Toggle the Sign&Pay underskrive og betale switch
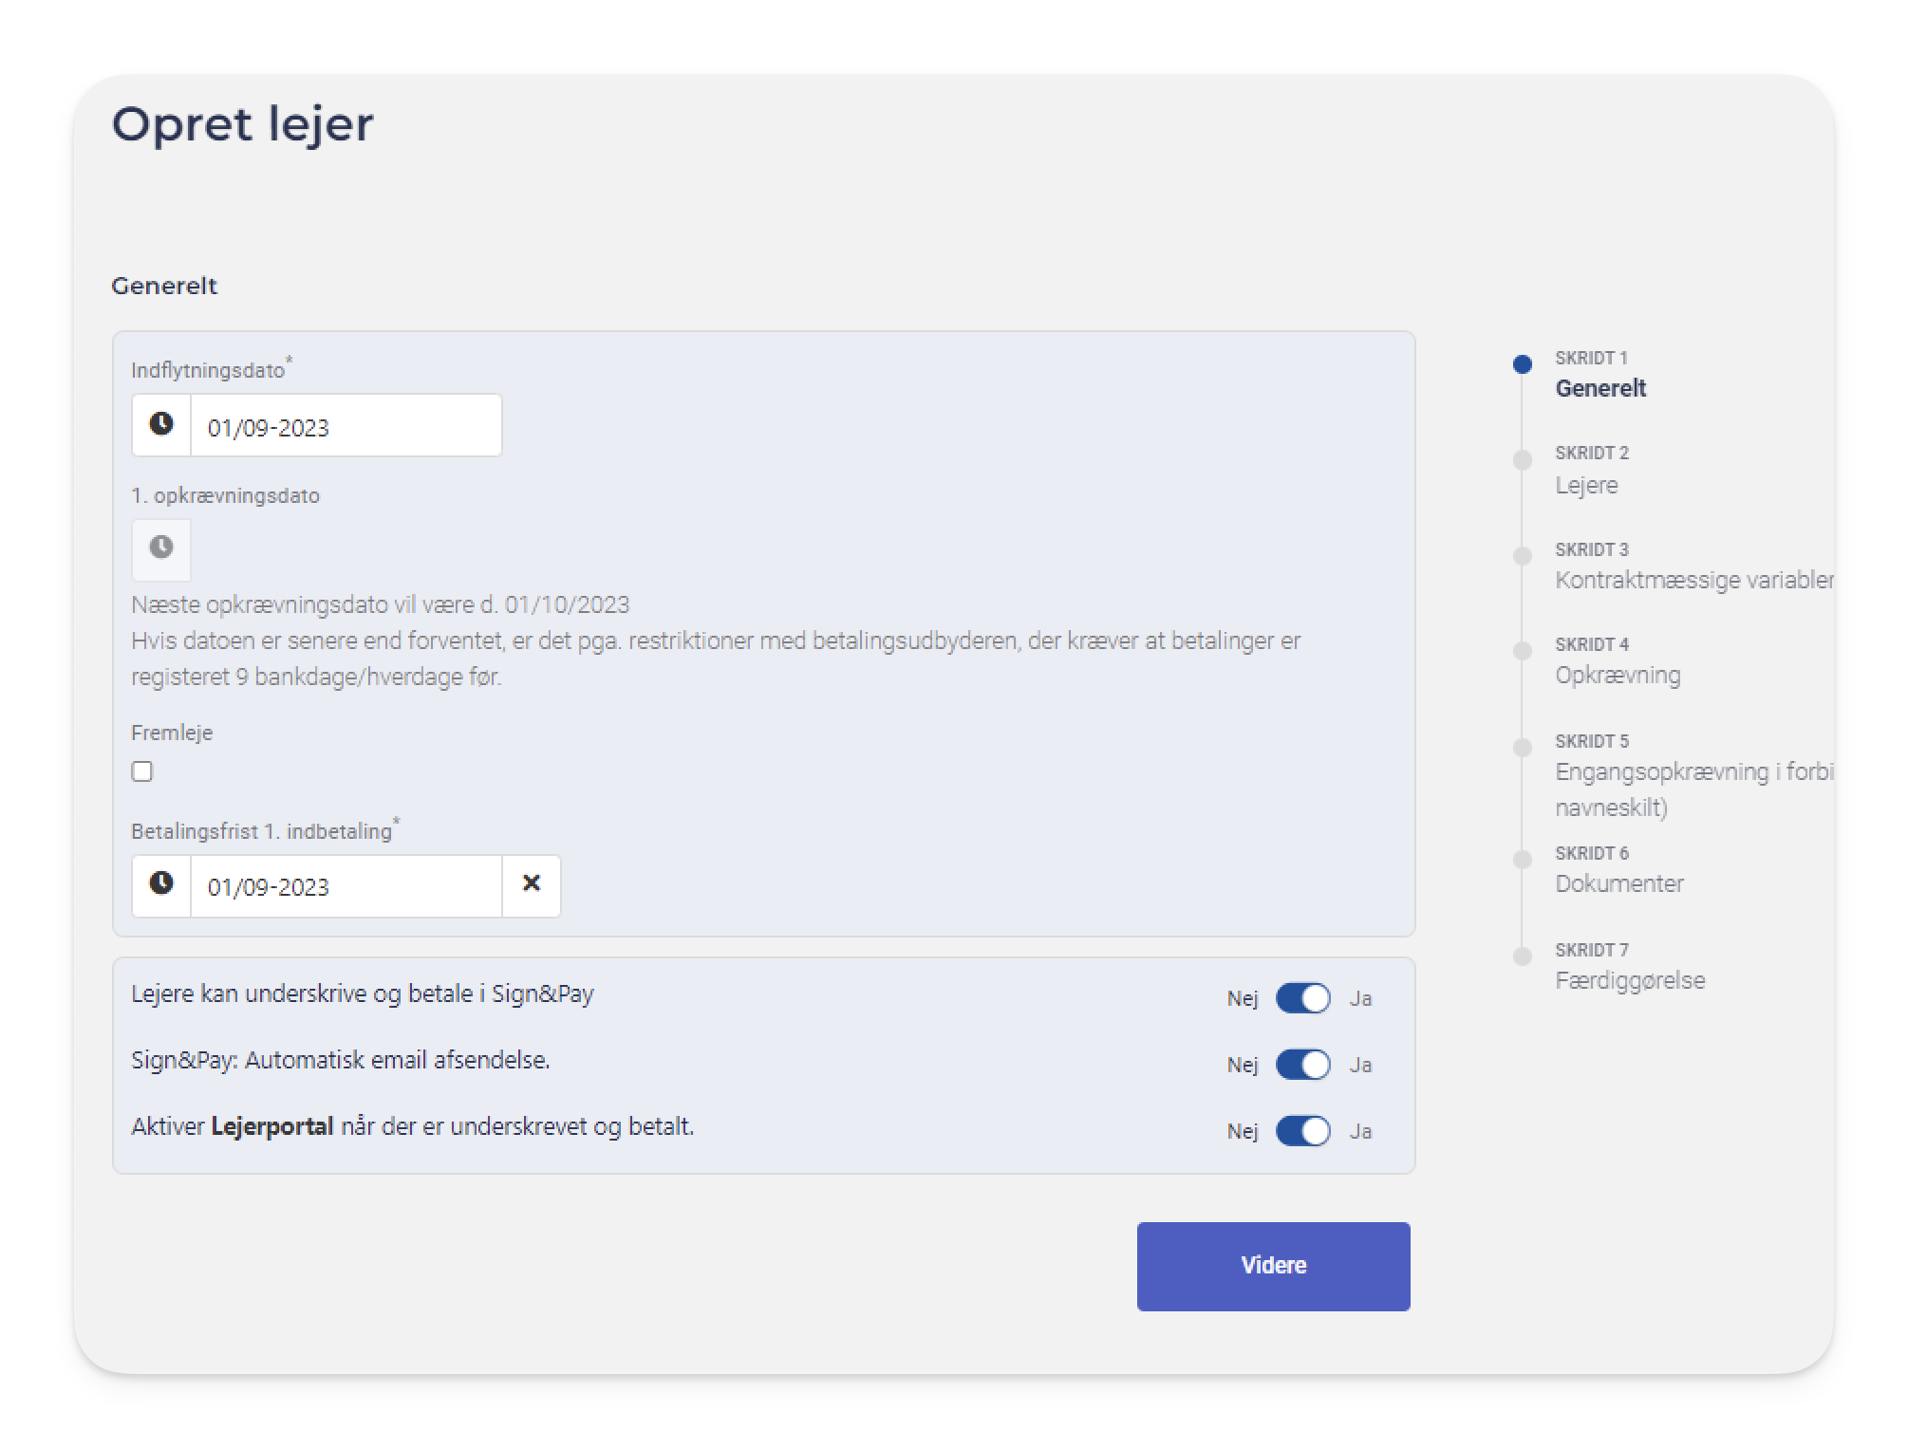 (x=1302, y=998)
